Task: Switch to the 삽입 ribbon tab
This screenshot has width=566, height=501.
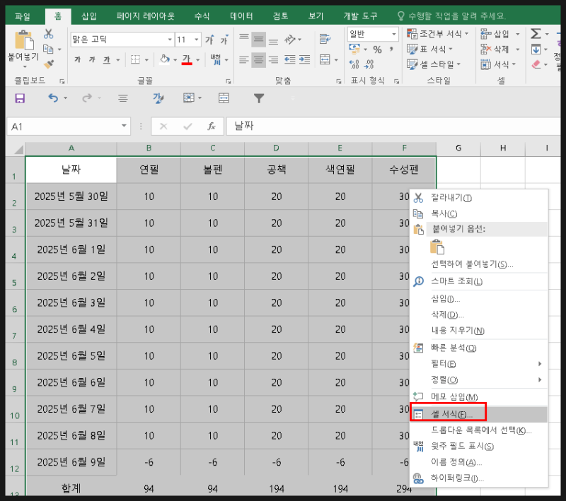Action: [89, 16]
